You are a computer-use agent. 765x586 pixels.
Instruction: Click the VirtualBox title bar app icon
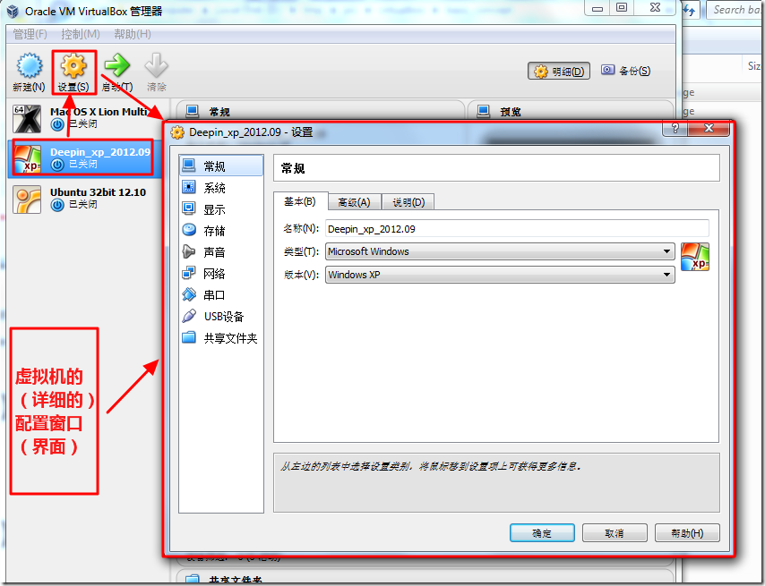[x=13, y=11]
